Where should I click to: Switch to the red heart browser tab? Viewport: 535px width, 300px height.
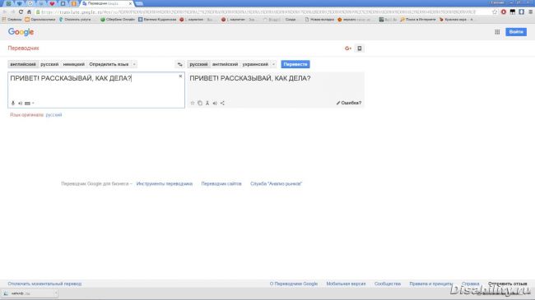coord(52,3)
